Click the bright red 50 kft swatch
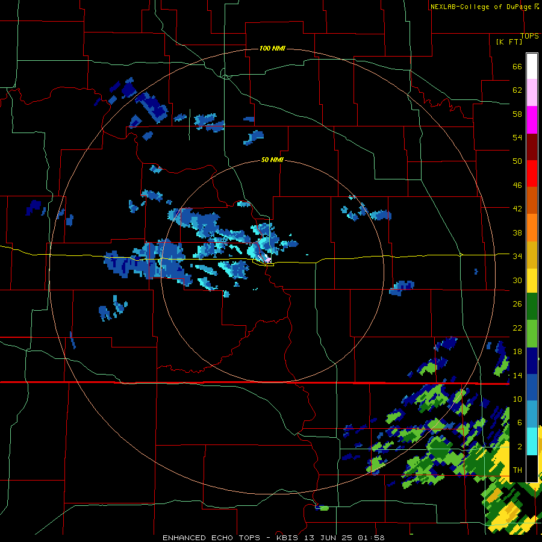Image resolution: width=542 pixels, height=542 pixels. [x=532, y=173]
